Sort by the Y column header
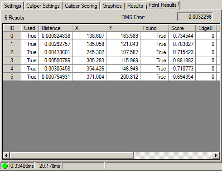Image resolution: width=222 pixels, height=171 pixels. point(123,28)
